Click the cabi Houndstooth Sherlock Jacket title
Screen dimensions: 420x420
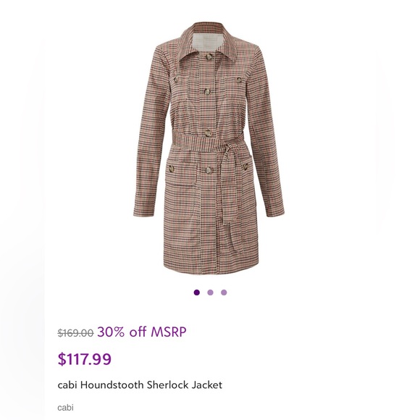pyautogui.click(x=140, y=385)
